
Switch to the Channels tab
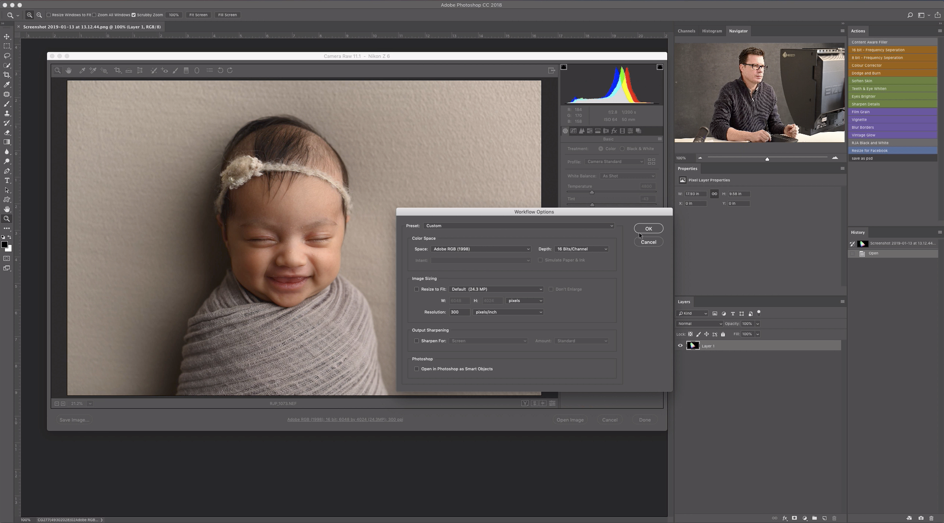pos(686,31)
